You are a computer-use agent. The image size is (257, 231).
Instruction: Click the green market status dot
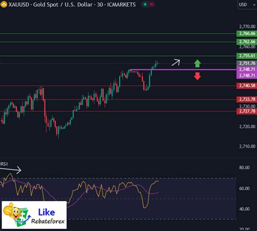[x=145, y=4]
